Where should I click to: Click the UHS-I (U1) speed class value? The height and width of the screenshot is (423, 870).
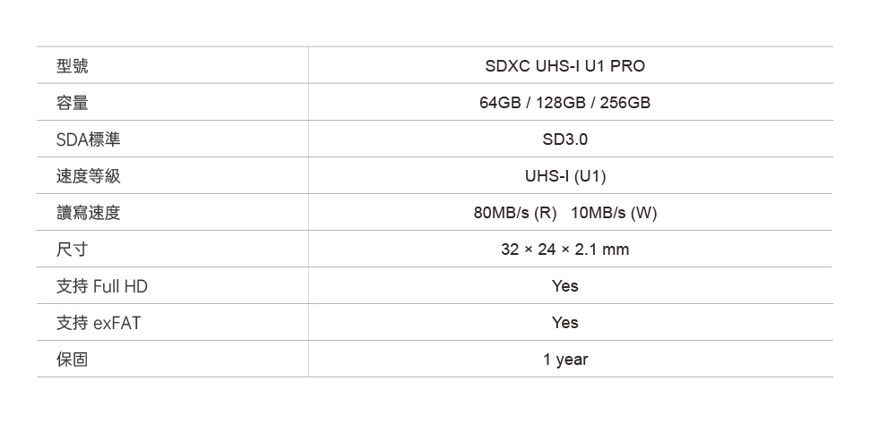(x=564, y=176)
